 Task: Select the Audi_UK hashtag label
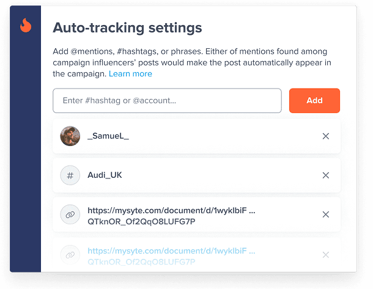105,175
